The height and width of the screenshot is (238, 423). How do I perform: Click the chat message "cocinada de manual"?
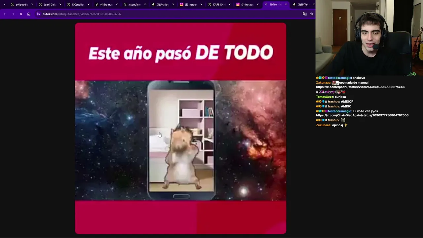354,83
